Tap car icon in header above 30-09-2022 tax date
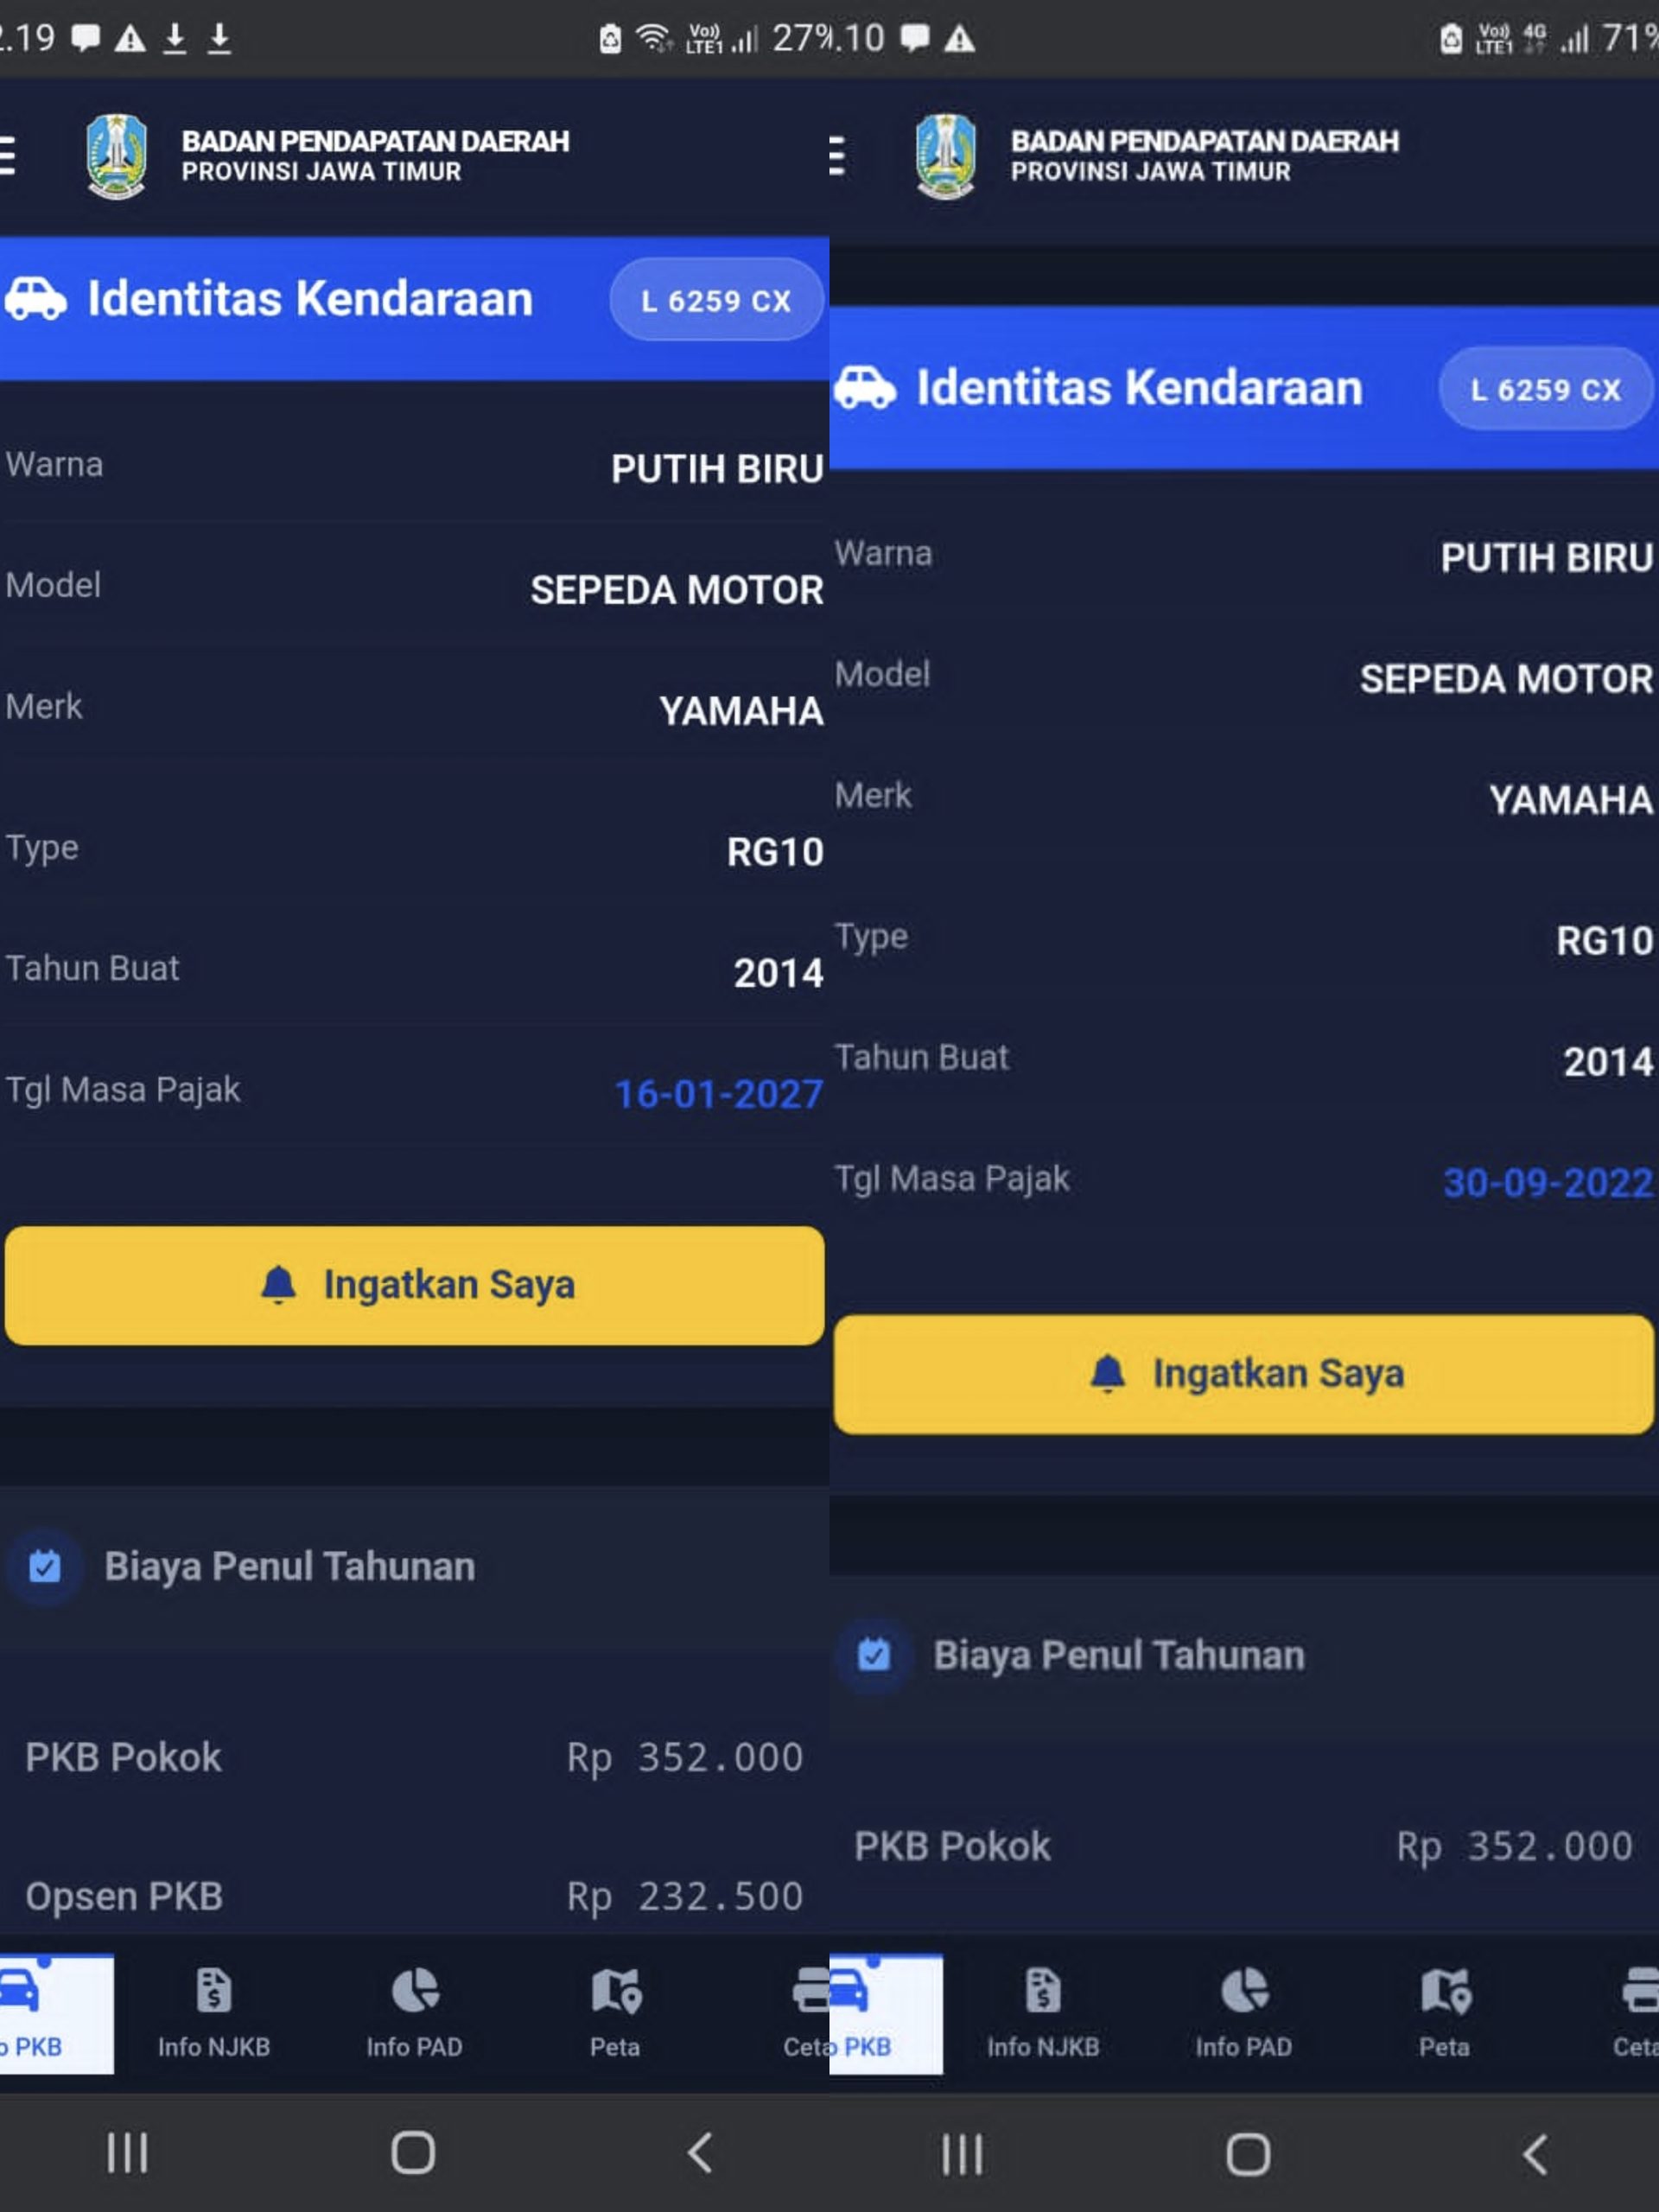This screenshot has width=1659, height=2212. pyautogui.click(x=865, y=388)
